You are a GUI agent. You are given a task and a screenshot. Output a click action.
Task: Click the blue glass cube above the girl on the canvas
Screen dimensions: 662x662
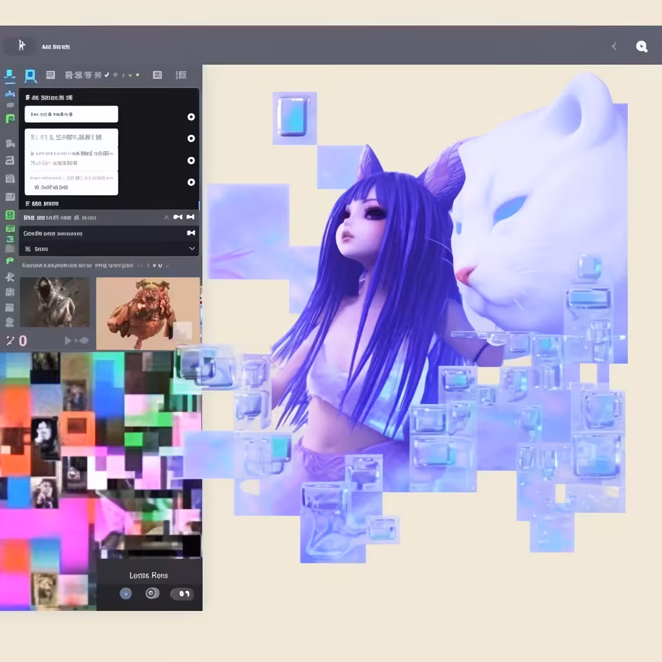click(x=293, y=116)
